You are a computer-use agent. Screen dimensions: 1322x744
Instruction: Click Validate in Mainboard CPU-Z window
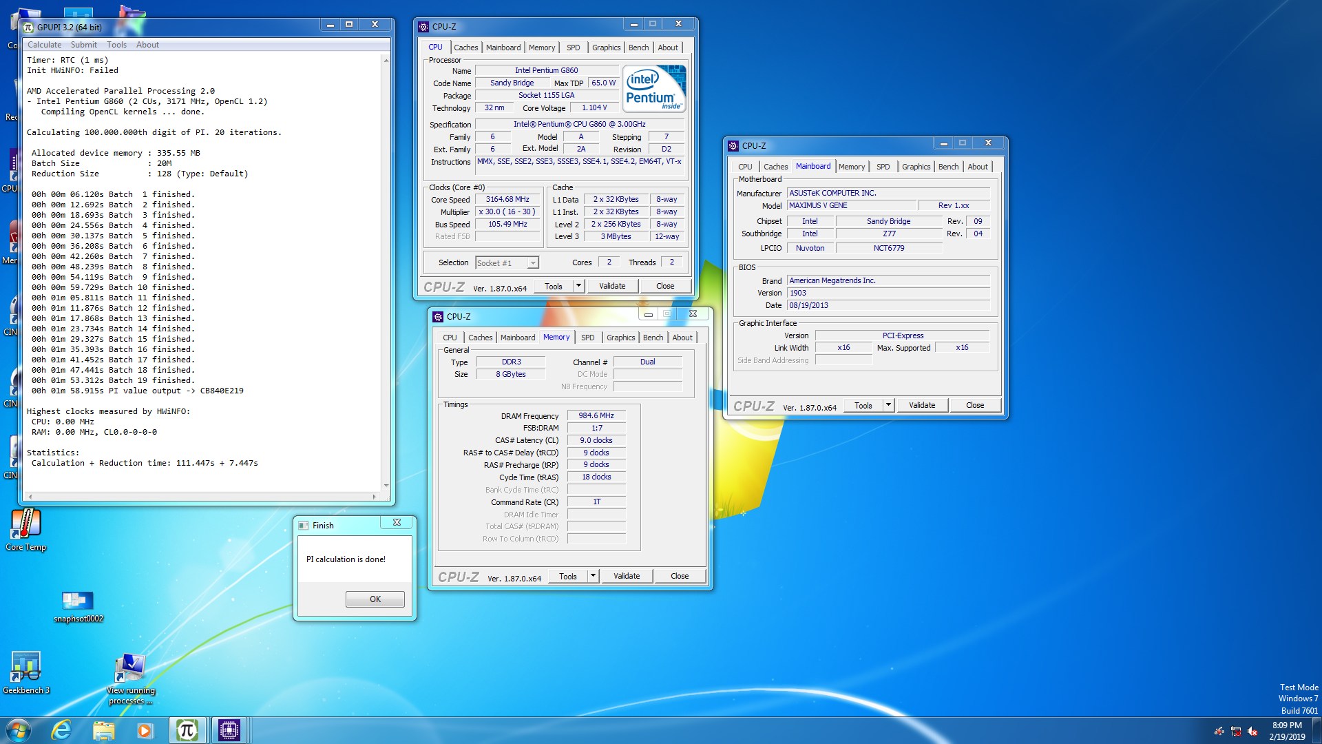[x=922, y=405]
